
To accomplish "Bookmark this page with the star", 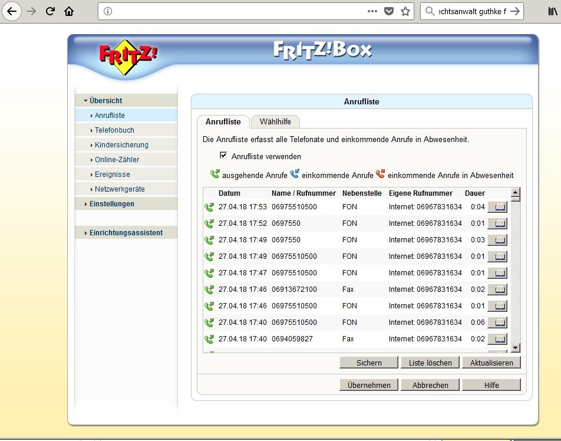I will [x=405, y=11].
